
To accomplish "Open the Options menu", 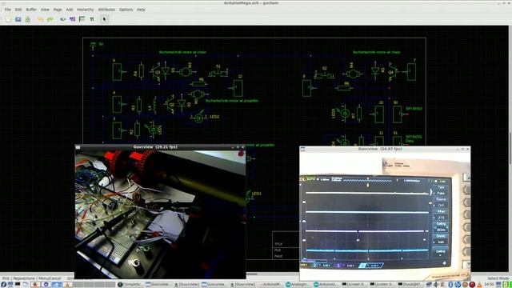I will (x=126, y=10).
